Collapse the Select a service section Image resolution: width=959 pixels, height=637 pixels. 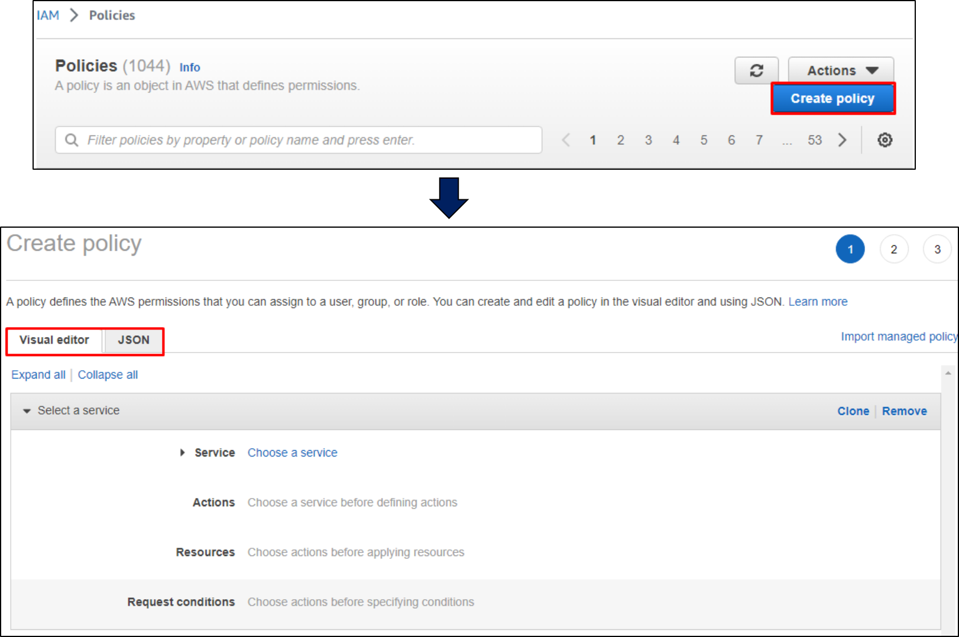tap(27, 411)
